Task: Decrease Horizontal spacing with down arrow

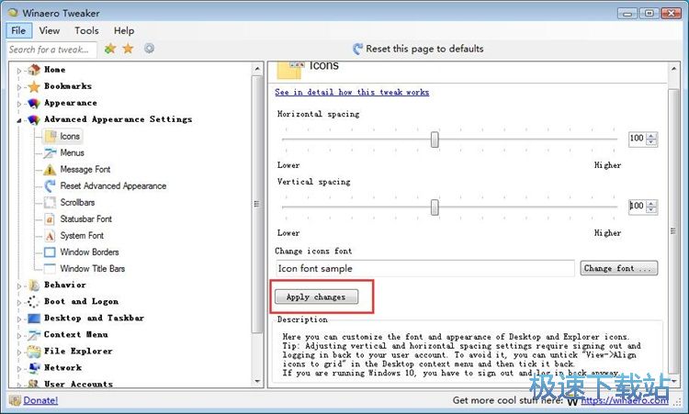Action: pyautogui.click(x=651, y=142)
